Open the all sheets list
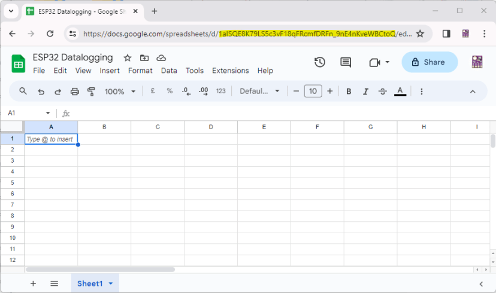This screenshot has height=293, width=496. point(54,283)
